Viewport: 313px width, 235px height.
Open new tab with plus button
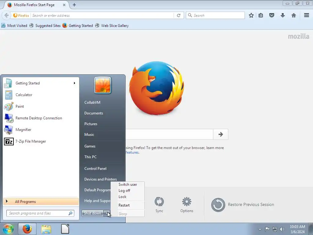[x=74, y=5]
